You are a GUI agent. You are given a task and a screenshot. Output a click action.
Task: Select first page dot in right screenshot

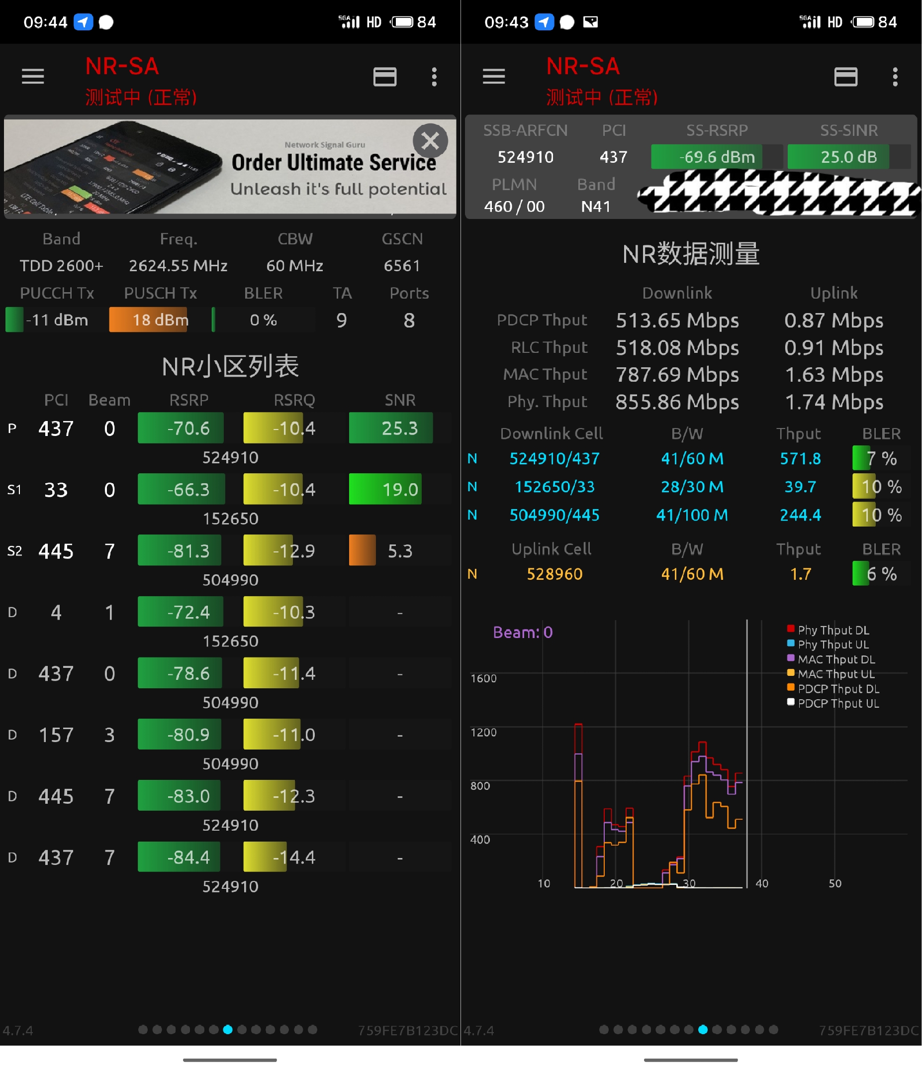(604, 1030)
